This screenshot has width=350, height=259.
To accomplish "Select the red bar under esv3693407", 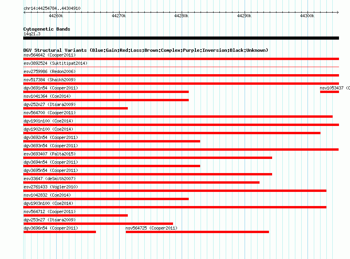I will click(147, 158).
